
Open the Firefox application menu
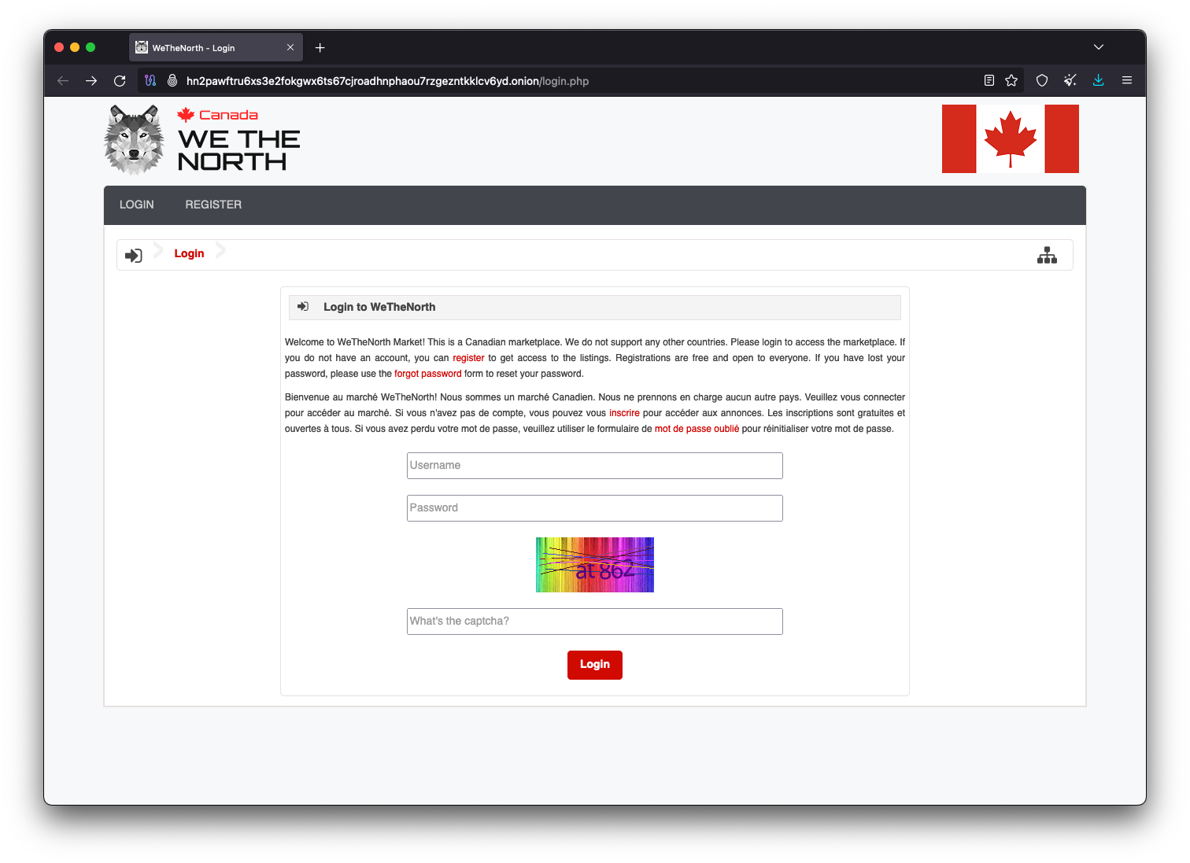[1126, 80]
